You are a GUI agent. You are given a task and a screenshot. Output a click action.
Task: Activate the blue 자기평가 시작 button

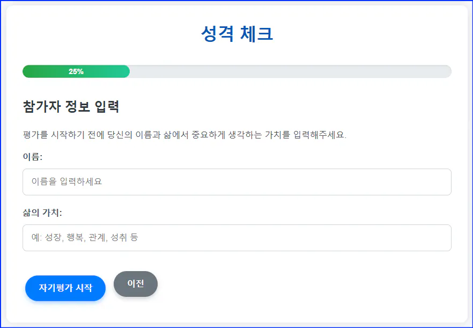click(x=65, y=288)
